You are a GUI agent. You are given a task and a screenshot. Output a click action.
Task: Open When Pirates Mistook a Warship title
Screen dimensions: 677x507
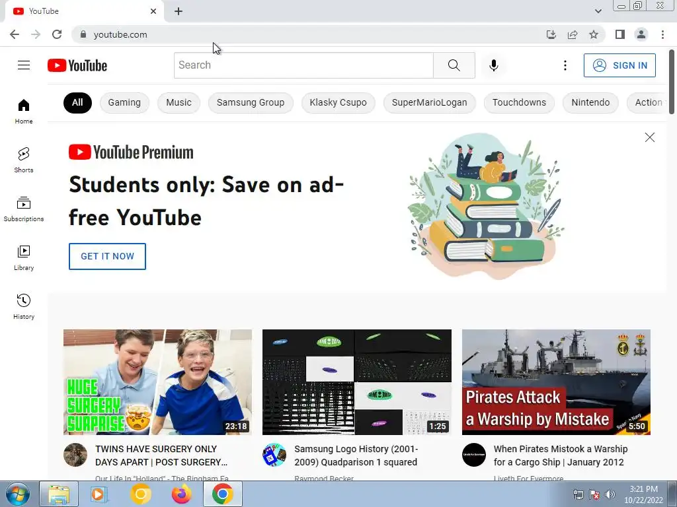click(561, 456)
